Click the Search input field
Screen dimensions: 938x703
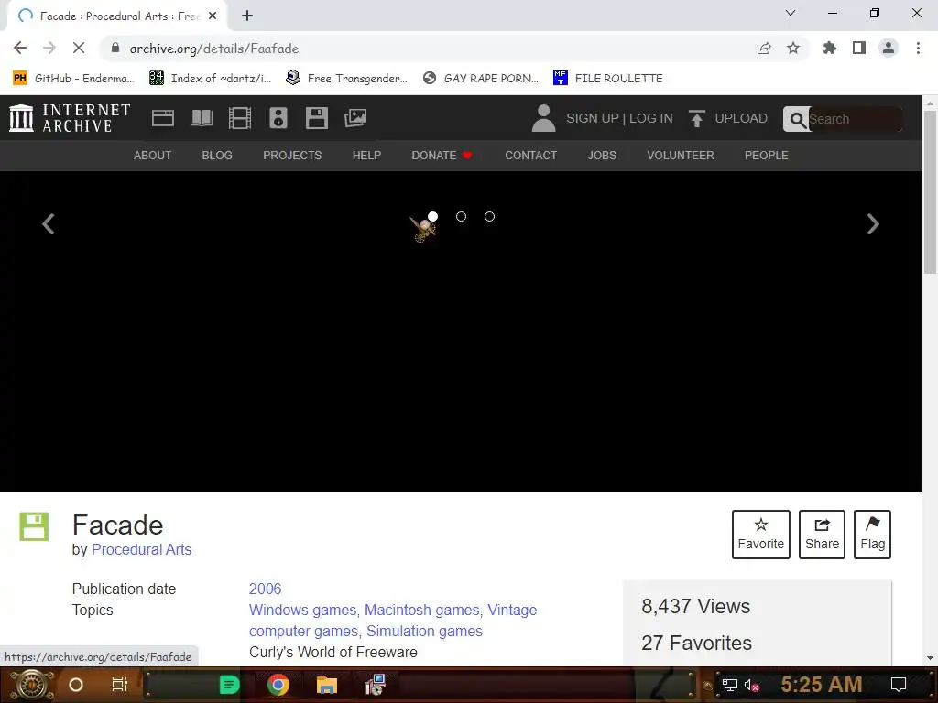point(855,119)
